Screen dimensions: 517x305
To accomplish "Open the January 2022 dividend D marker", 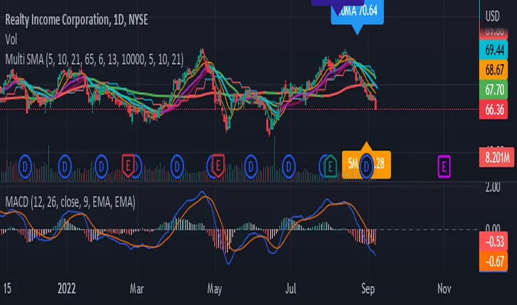I will point(64,166).
